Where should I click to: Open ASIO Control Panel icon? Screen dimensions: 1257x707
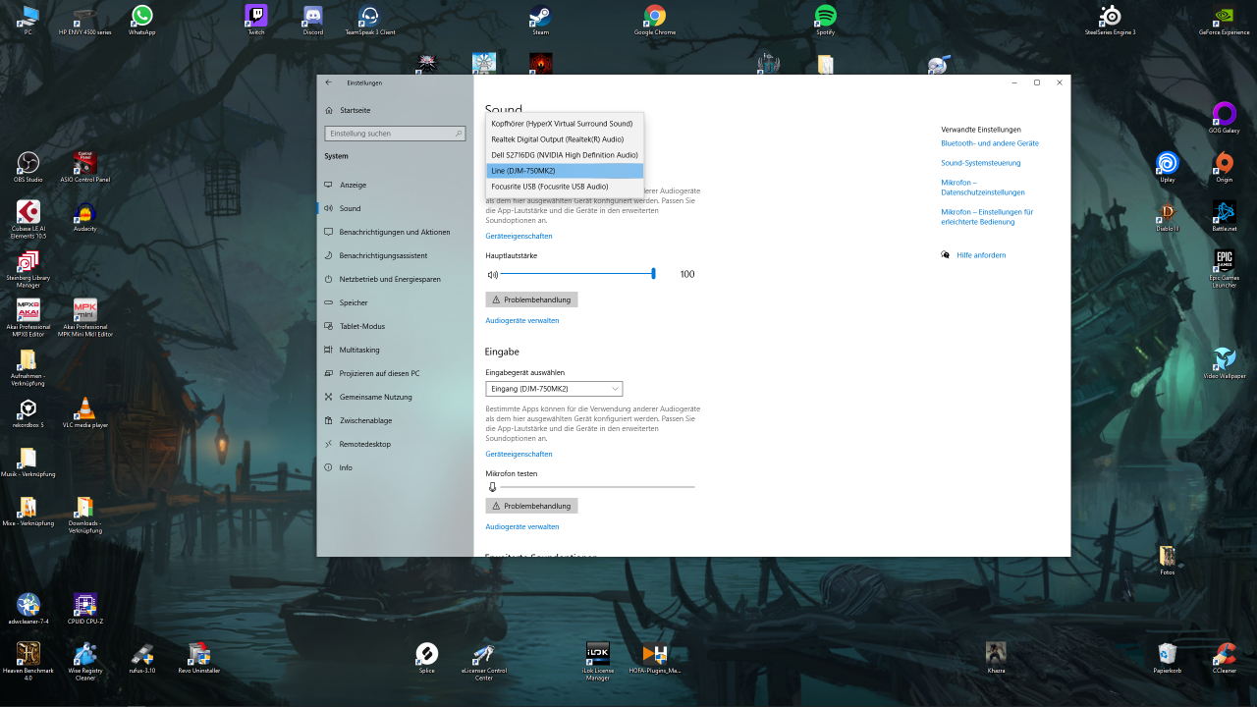point(84,167)
